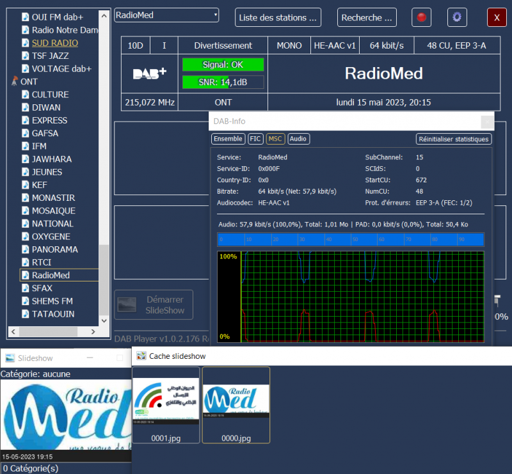512x474 pixels.
Task: Click the music note icon beside SHEMS FM
Action: click(x=25, y=301)
